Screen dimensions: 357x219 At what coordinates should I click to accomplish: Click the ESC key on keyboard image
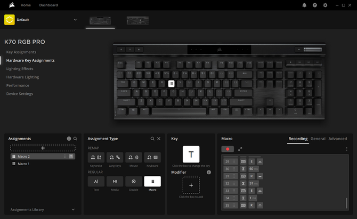[121, 64]
